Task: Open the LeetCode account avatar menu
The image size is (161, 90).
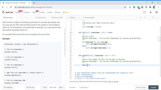Action: (156, 12)
